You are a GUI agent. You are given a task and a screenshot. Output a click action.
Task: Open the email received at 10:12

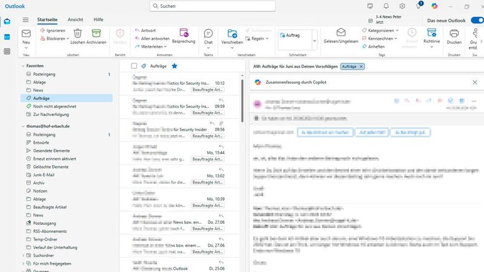tap(179, 83)
